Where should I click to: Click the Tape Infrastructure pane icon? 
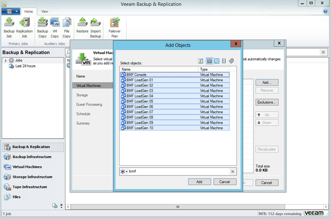7,187
